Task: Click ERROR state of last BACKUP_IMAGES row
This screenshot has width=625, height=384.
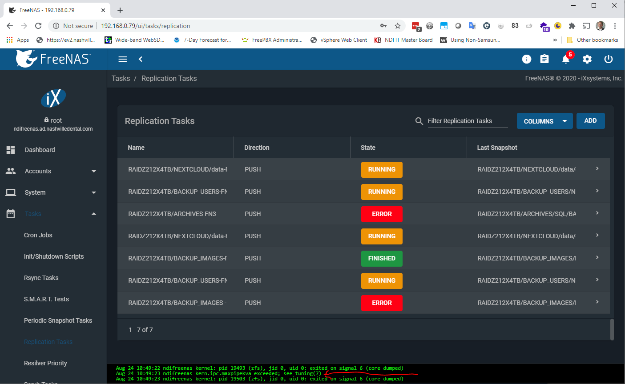Action: (382, 303)
